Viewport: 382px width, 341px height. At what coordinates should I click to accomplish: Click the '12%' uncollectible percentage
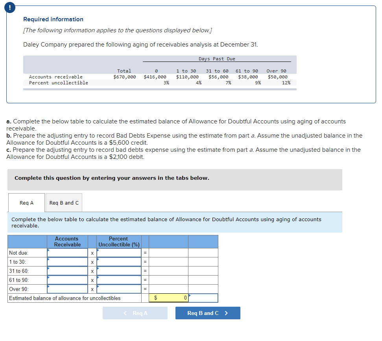click(x=286, y=83)
